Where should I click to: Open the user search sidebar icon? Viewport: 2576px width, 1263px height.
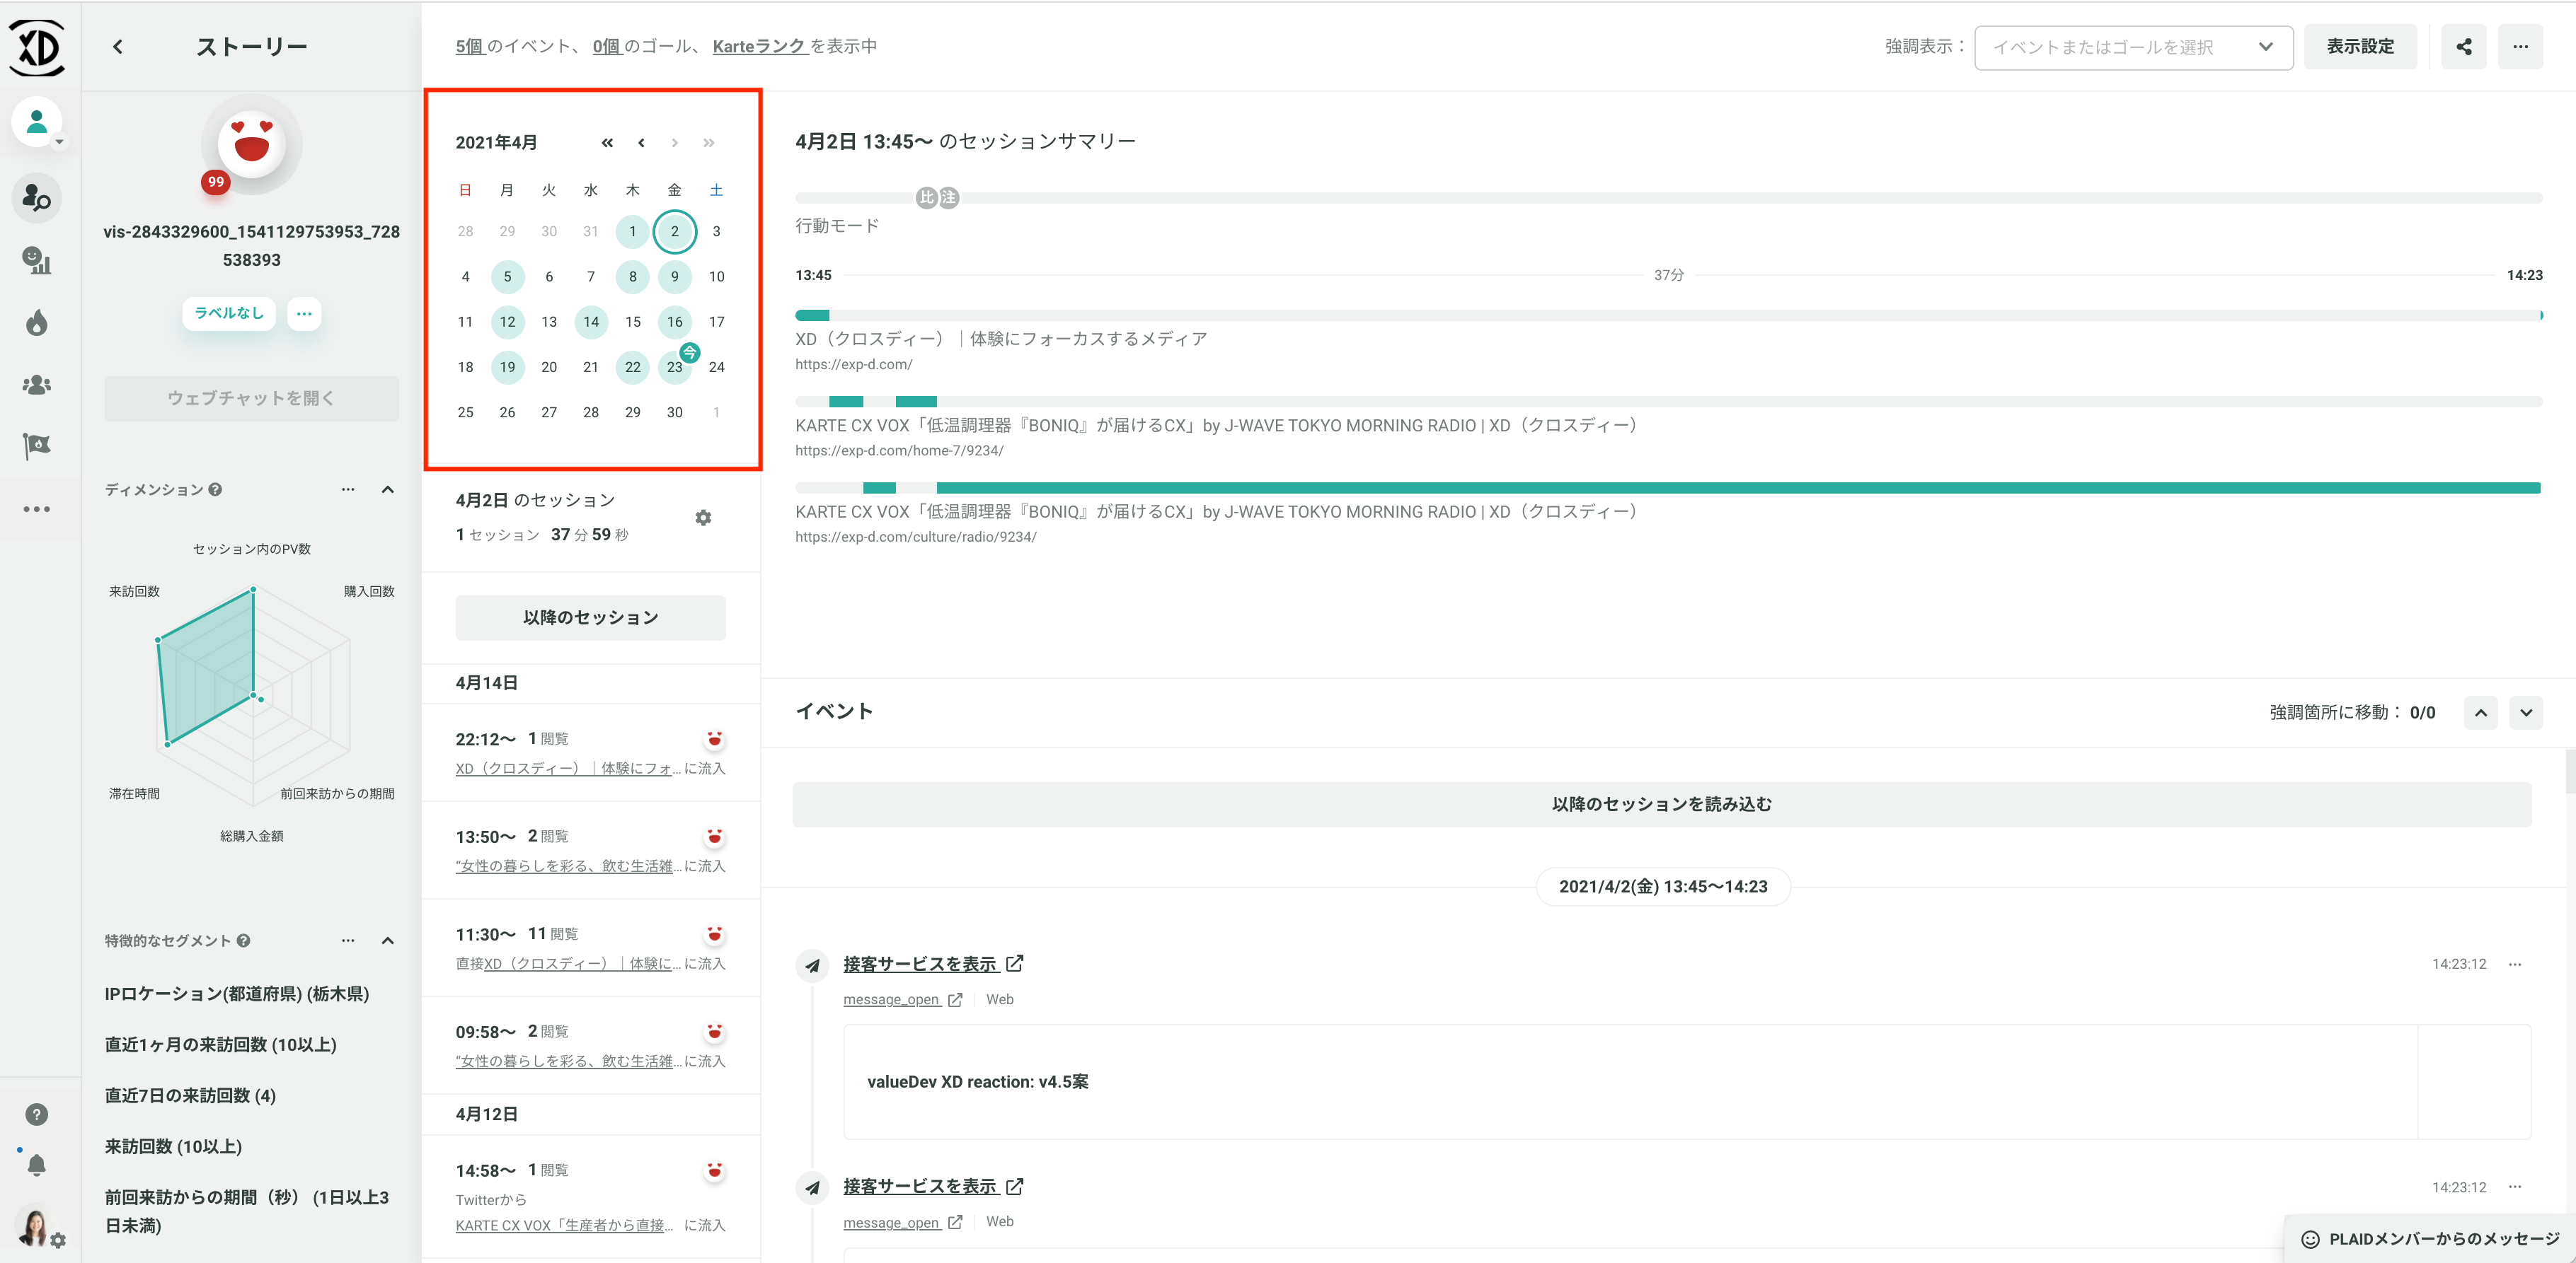pos(37,198)
